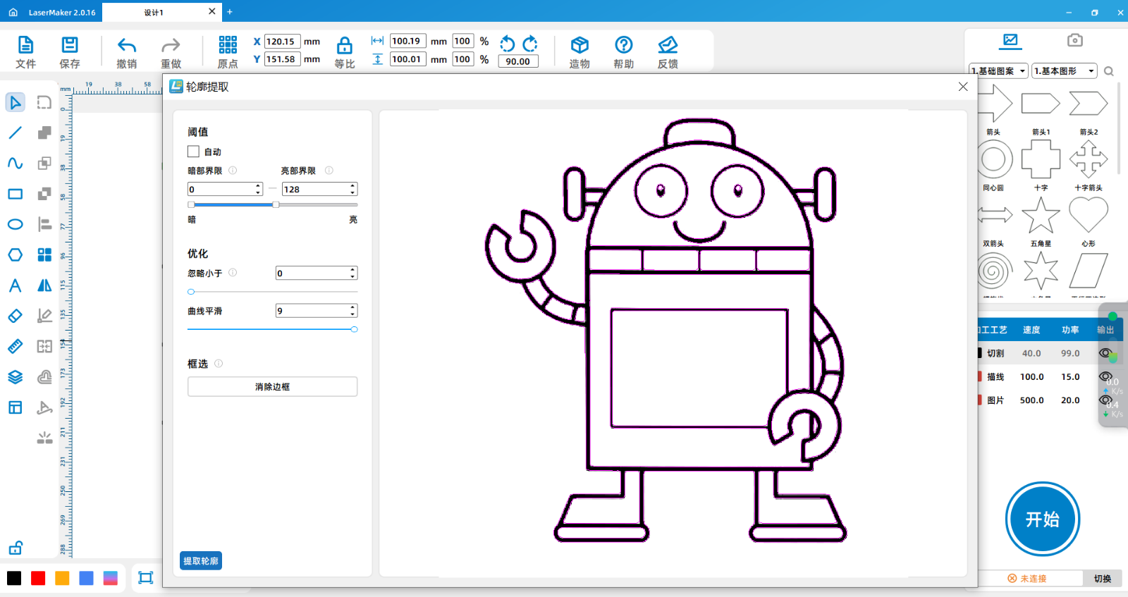Screen dimensions: 1128x597
Task: Open the camera tab in right panel
Action: coord(1074,40)
